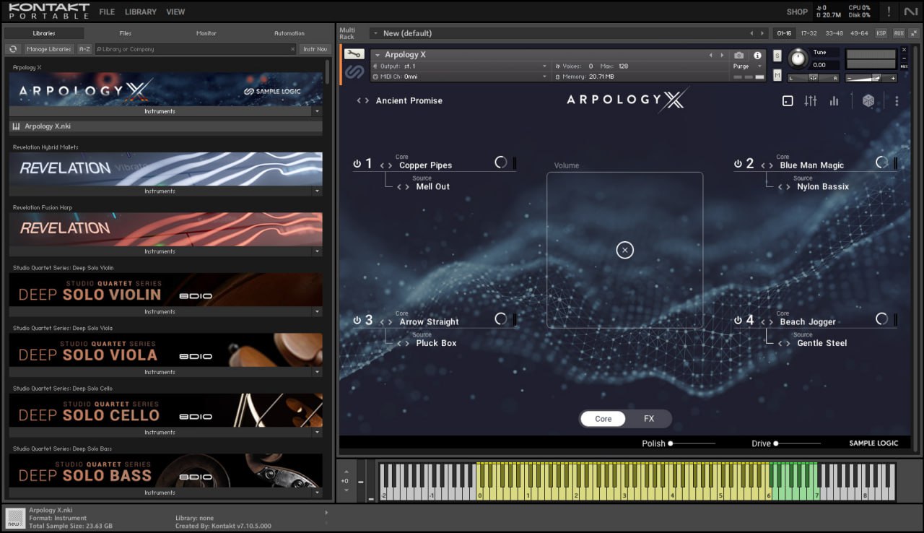Click the Sample Logic link icon beside the wrench
The width and height of the screenshot is (924, 533).
coord(354,71)
